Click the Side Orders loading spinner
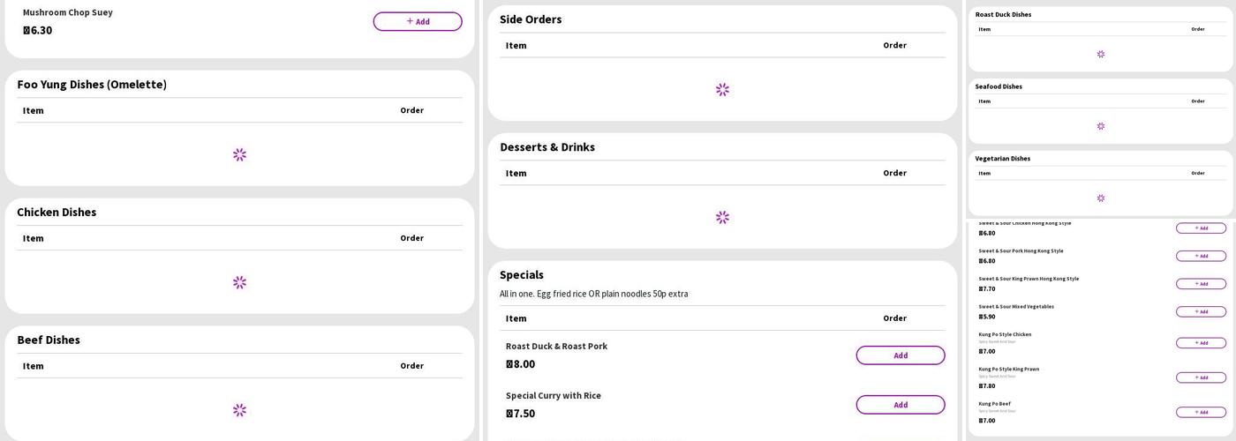Viewport: 1236px width, 441px height. tap(722, 90)
